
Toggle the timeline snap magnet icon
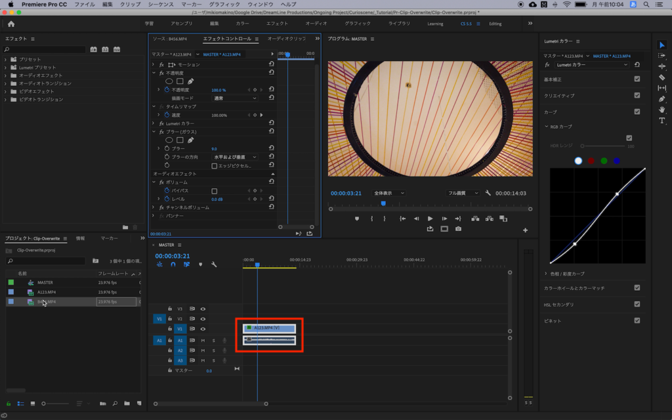pyautogui.click(x=173, y=264)
